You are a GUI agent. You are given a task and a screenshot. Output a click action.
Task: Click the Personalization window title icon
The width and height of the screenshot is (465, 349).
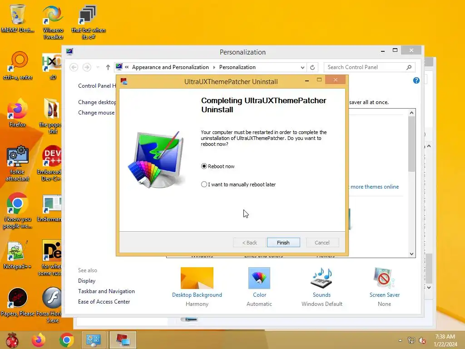pos(69,52)
